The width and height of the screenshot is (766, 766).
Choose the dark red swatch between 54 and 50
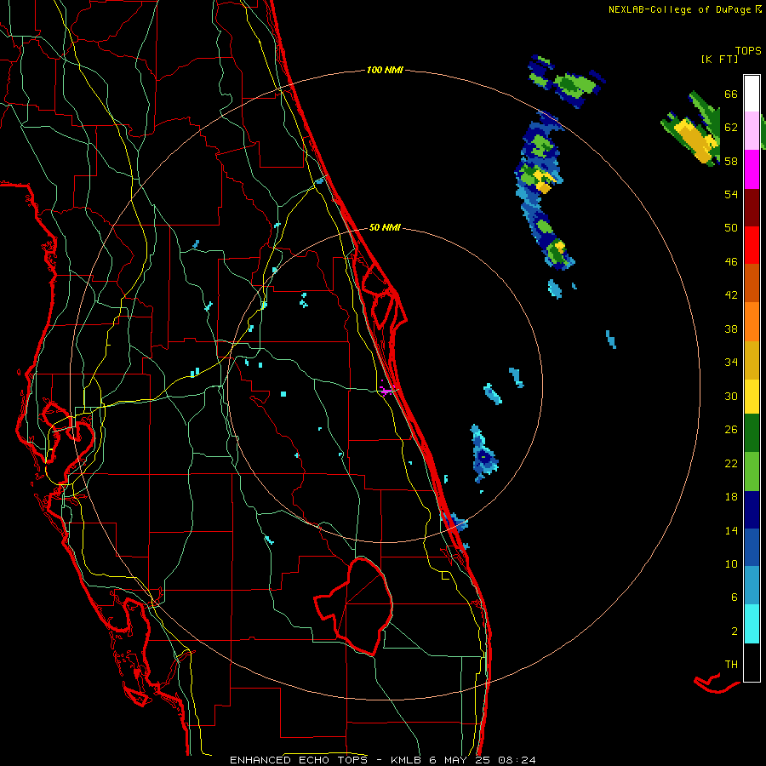752,208
